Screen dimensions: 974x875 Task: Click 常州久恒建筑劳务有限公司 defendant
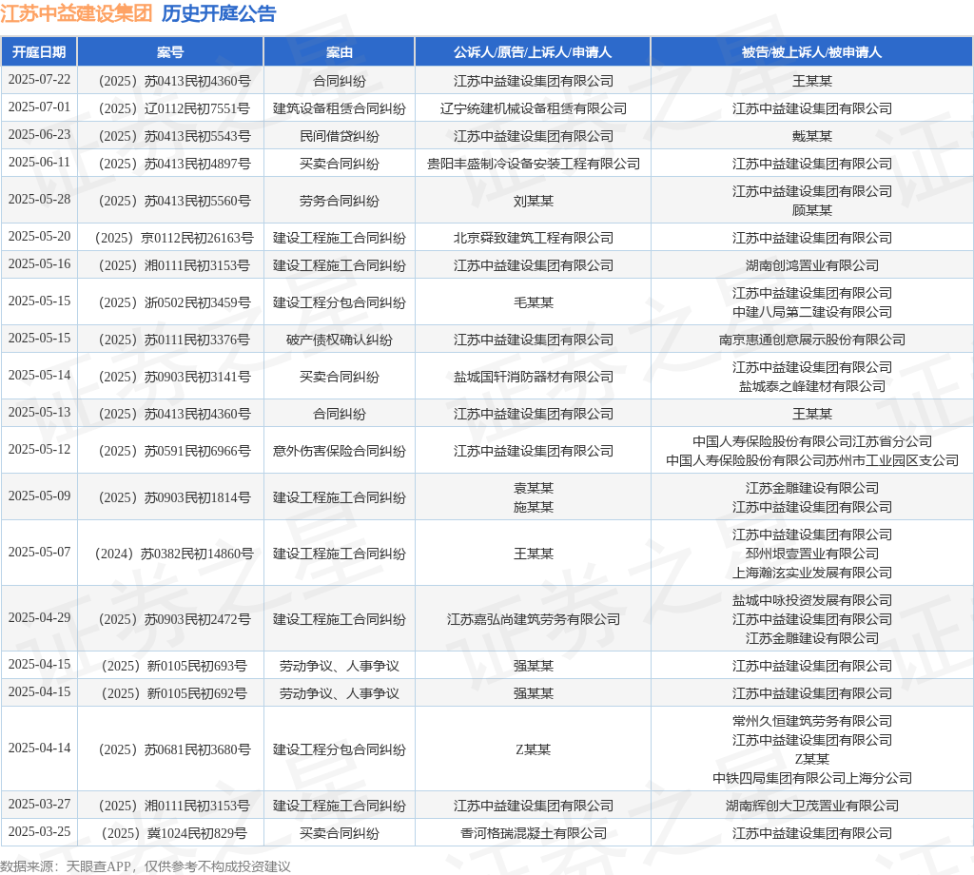[x=812, y=721]
